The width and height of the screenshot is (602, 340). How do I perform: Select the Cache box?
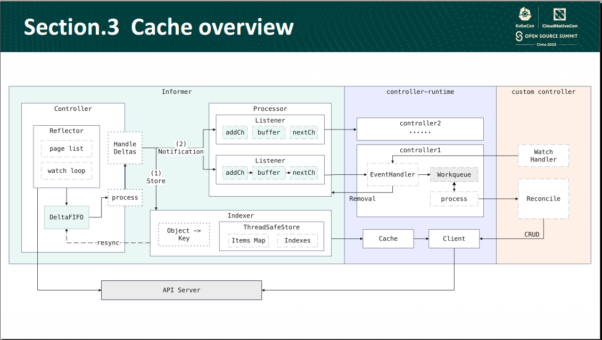[x=388, y=238]
